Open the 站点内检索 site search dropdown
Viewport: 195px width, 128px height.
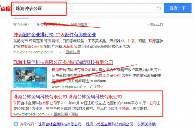click(x=81, y=24)
